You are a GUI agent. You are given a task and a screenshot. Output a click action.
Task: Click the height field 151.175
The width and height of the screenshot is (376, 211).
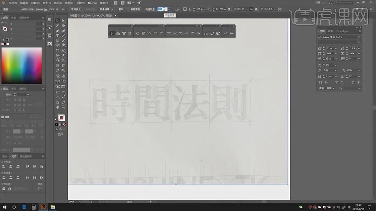(269, 9)
